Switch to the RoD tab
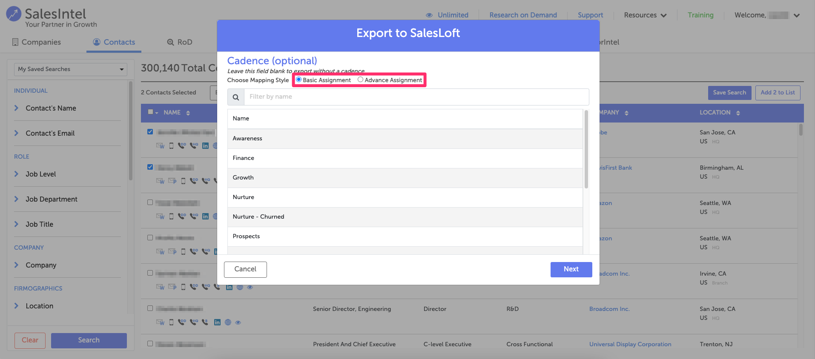The image size is (815, 359). point(179,42)
